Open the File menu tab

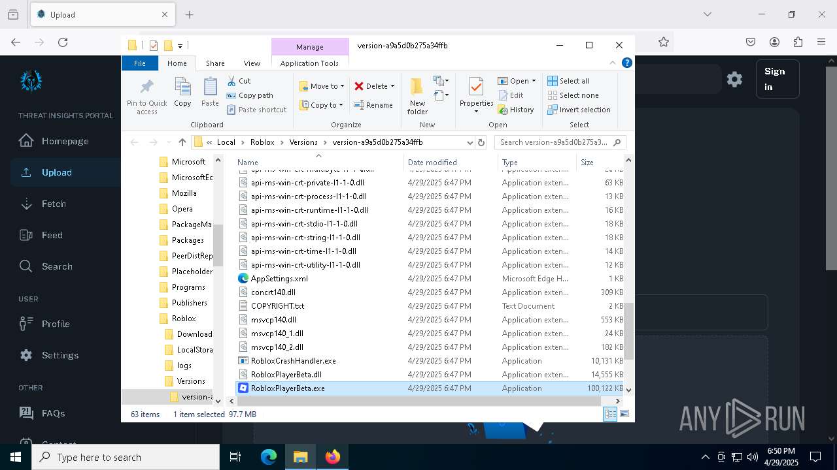140,63
